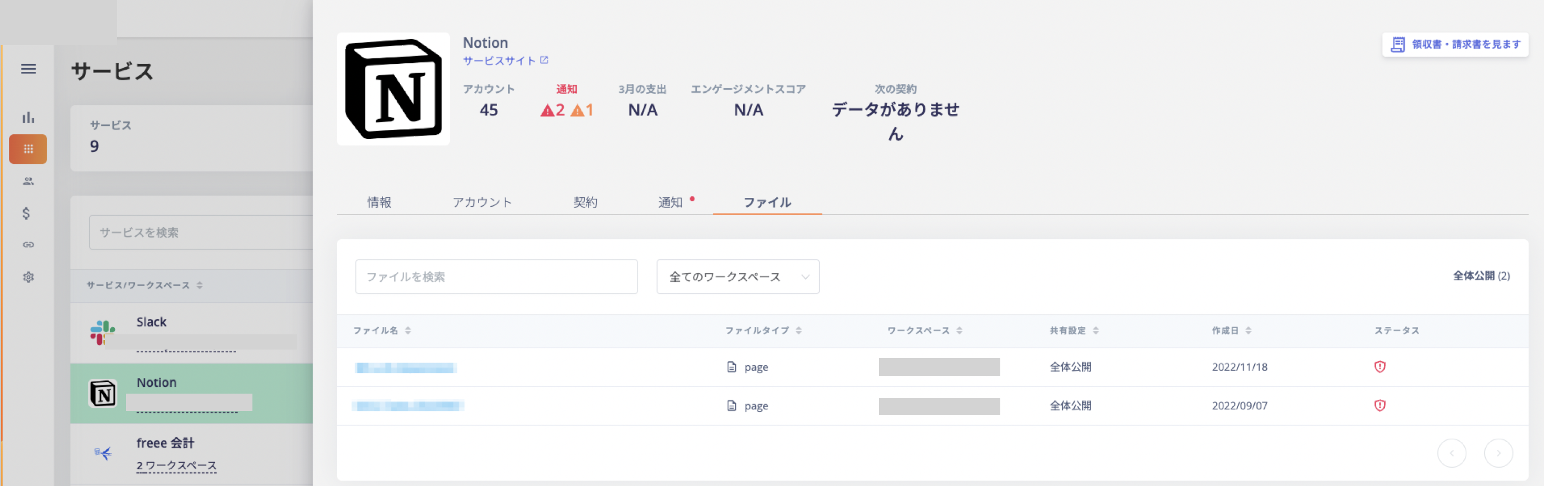Switch to the 情報 tab
The image size is (1544, 486).
pyautogui.click(x=379, y=202)
